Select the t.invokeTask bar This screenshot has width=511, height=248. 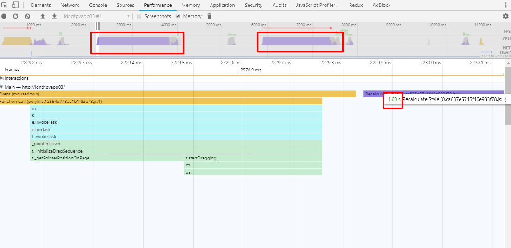pyautogui.click(x=176, y=137)
